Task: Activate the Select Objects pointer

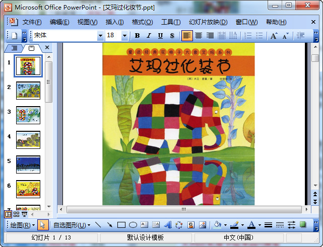Action: (43, 225)
